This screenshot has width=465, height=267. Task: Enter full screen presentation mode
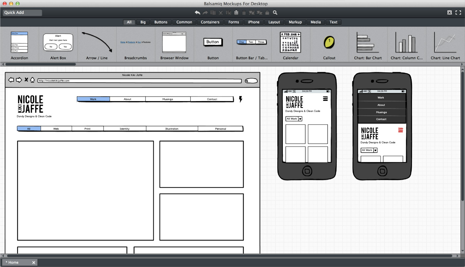click(458, 13)
